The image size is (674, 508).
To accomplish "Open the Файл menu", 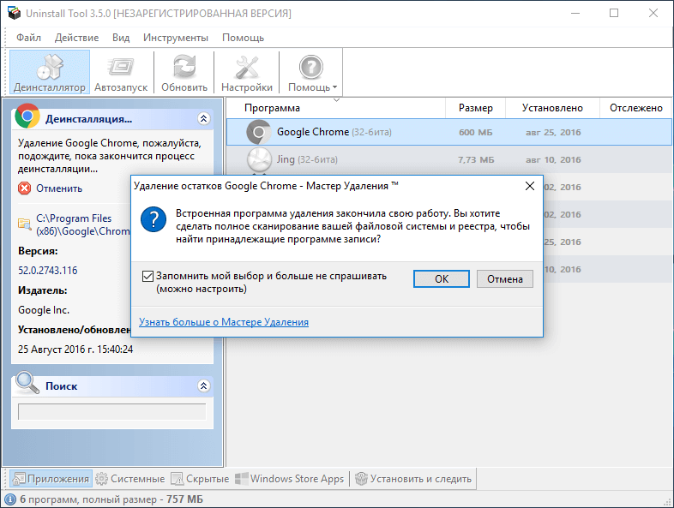I will tap(28, 38).
